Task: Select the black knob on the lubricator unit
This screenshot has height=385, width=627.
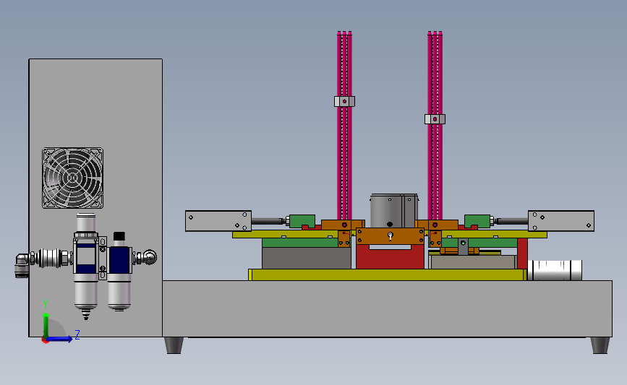Action: [x=119, y=236]
